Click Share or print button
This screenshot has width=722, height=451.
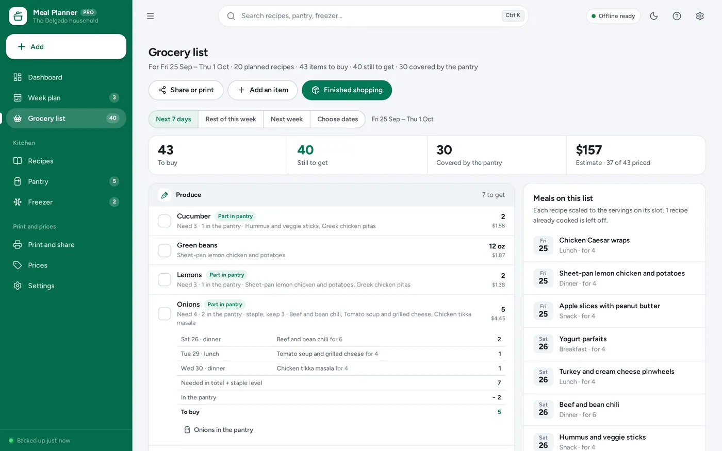tap(186, 90)
